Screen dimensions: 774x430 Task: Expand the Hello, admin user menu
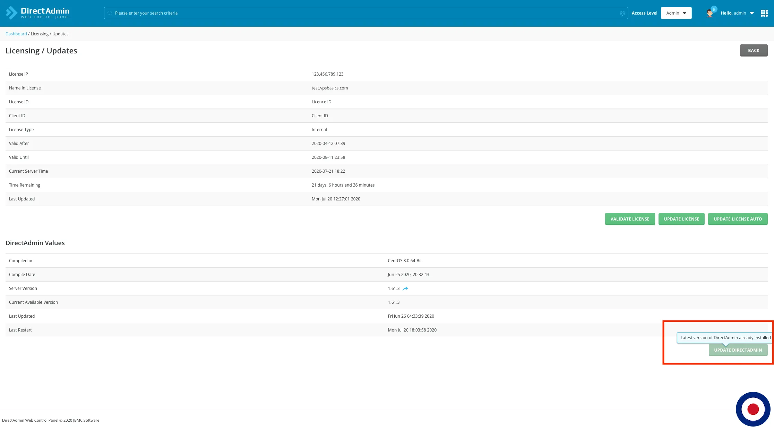[x=737, y=13]
